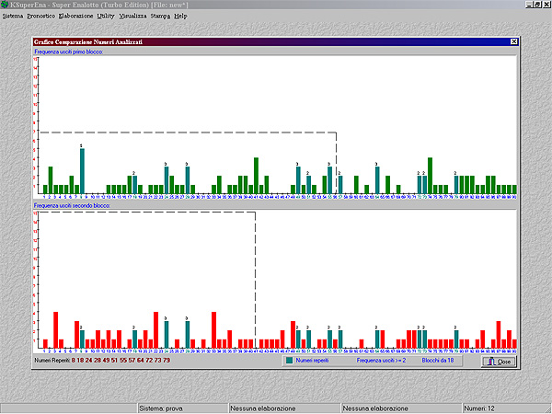
Task: Click the 'Blocchi da 18' label
Action: coord(438,361)
